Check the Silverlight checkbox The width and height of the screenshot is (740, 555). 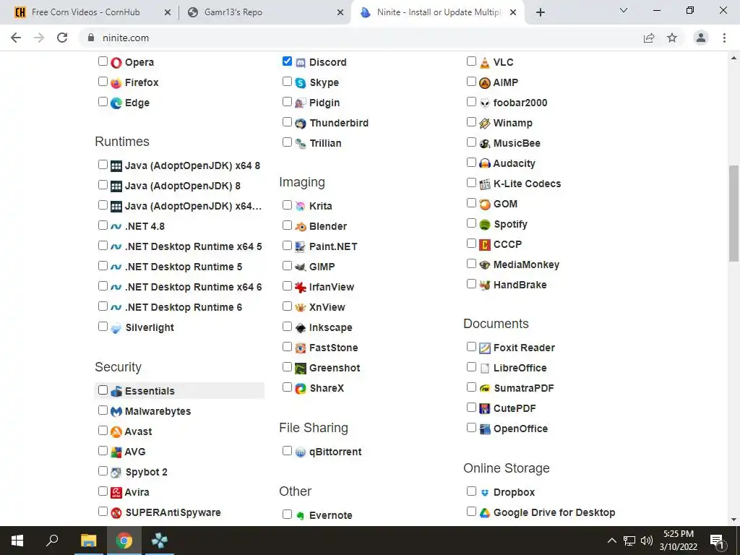click(103, 326)
